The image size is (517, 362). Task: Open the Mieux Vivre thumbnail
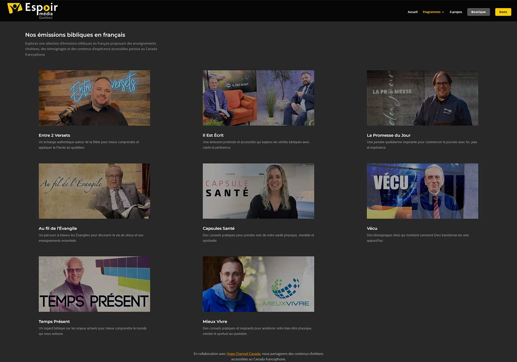tap(258, 284)
